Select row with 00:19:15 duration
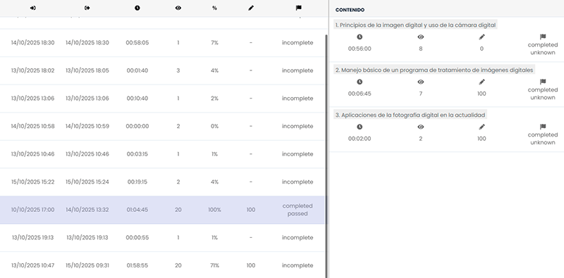The image size is (564, 278). pyautogui.click(x=162, y=182)
